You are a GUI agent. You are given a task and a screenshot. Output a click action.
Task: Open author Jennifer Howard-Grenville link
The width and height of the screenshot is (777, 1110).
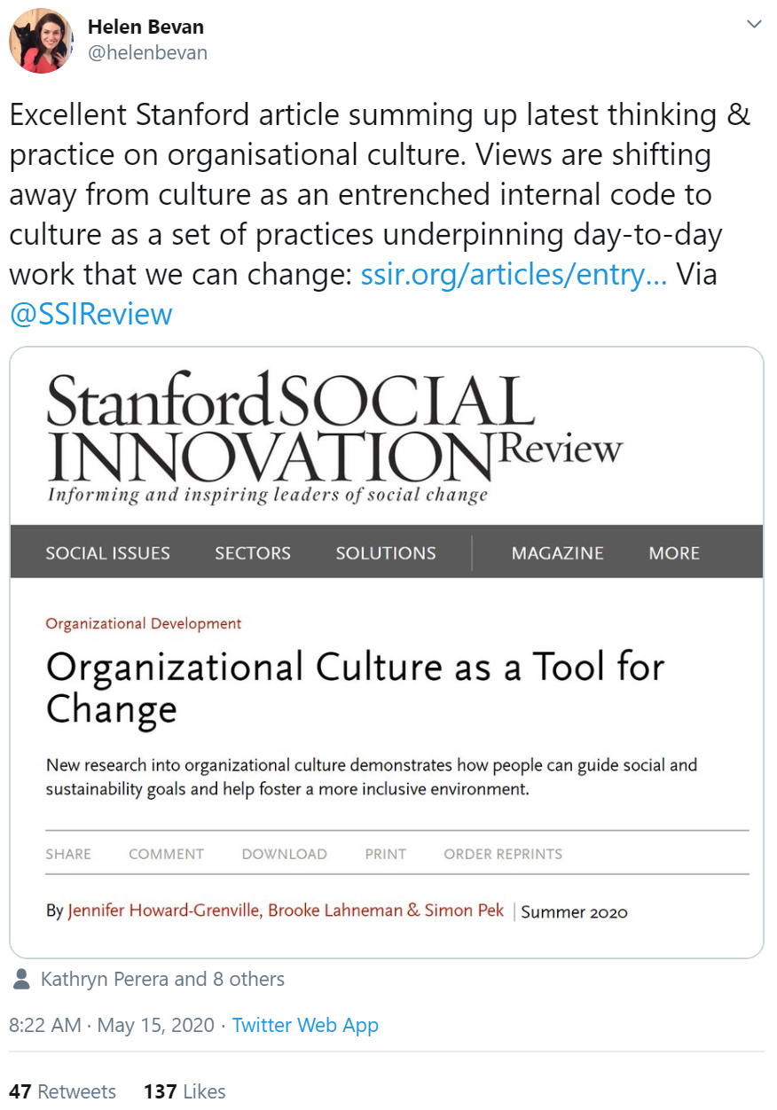(164, 911)
